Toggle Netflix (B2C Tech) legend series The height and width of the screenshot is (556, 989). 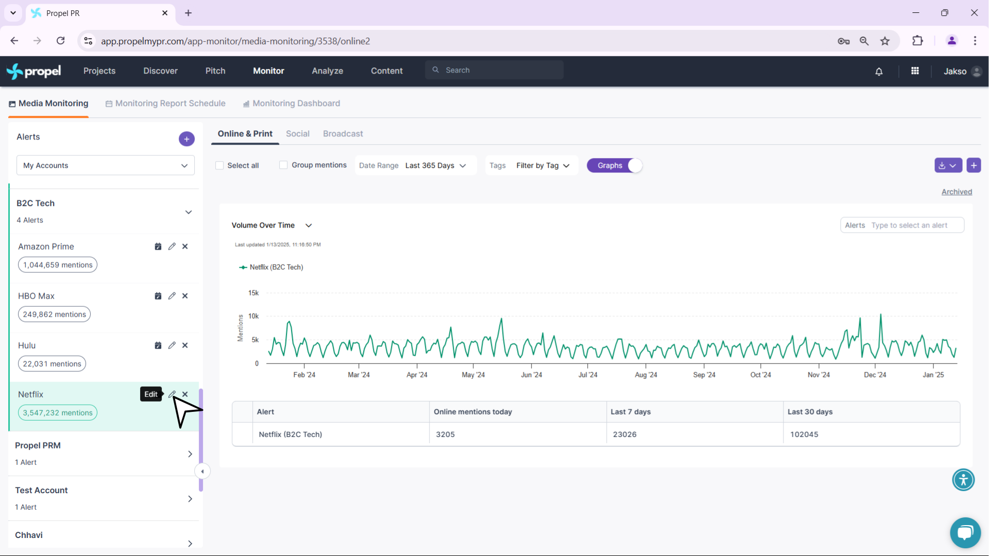(271, 267)
